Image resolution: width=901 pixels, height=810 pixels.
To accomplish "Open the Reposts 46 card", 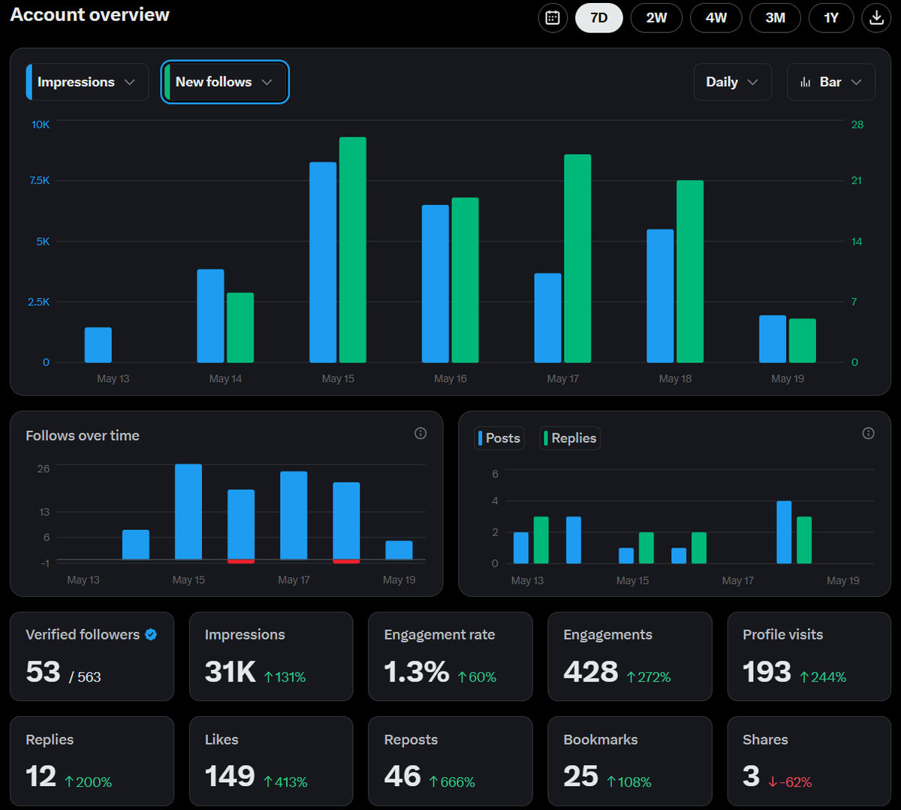I will pos(450,761).
